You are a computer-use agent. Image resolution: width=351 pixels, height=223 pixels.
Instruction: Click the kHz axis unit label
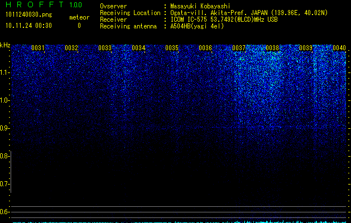point(5,45)
